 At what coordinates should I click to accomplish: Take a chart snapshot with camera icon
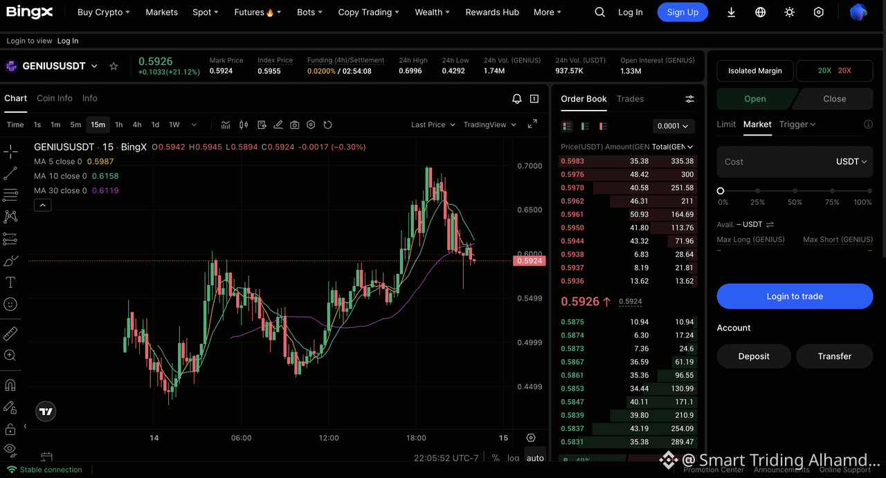295,125
